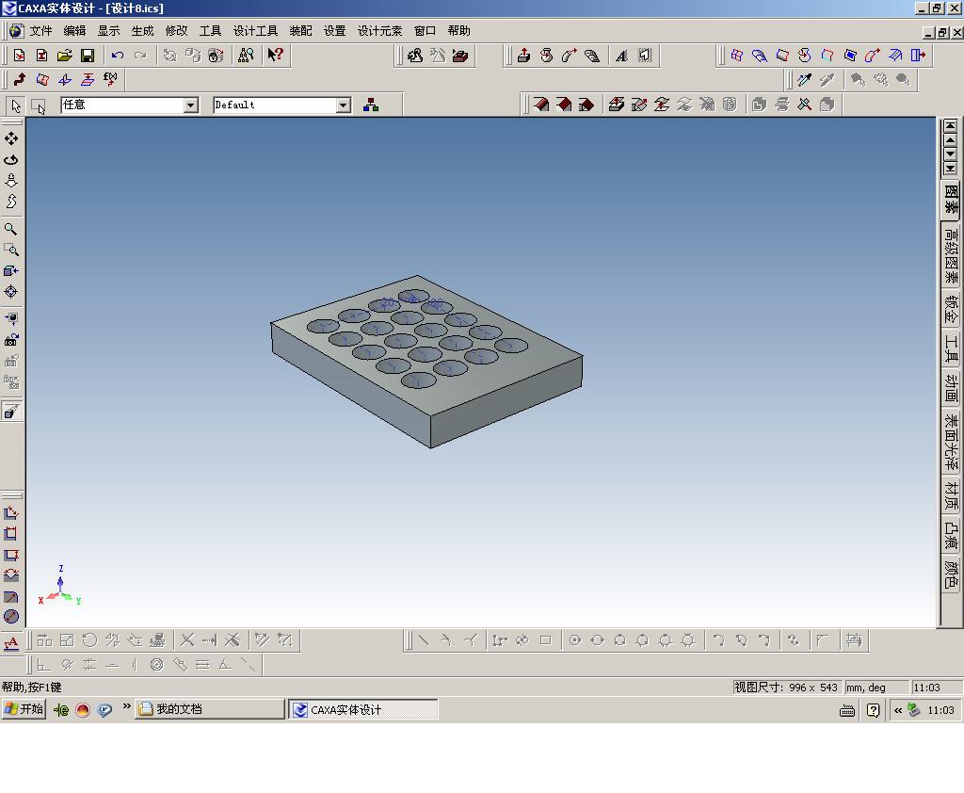Screen dimensions: 964x793
Task: Create a new design document icon
Action: 20,56
